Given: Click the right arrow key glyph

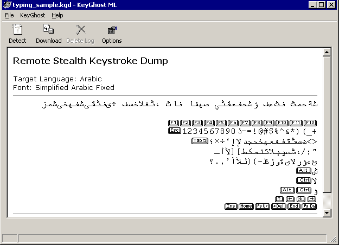Looking at the screenshot, I should tap(312, 199).
